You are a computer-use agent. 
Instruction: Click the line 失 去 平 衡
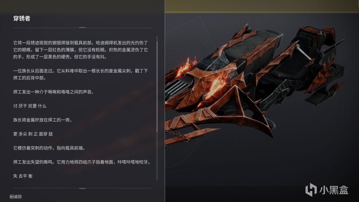pyautogui.click(x=23, y=176)
